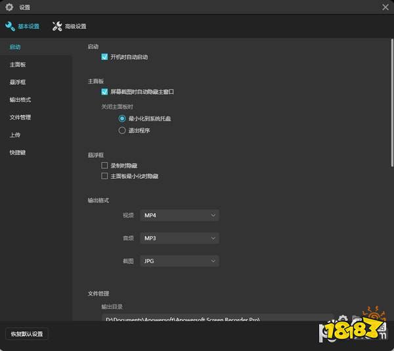The width and height of the screenshot is (394, 351).
Task: Open the 截图 format dropdown showing JPG
Action: point(179,261)
